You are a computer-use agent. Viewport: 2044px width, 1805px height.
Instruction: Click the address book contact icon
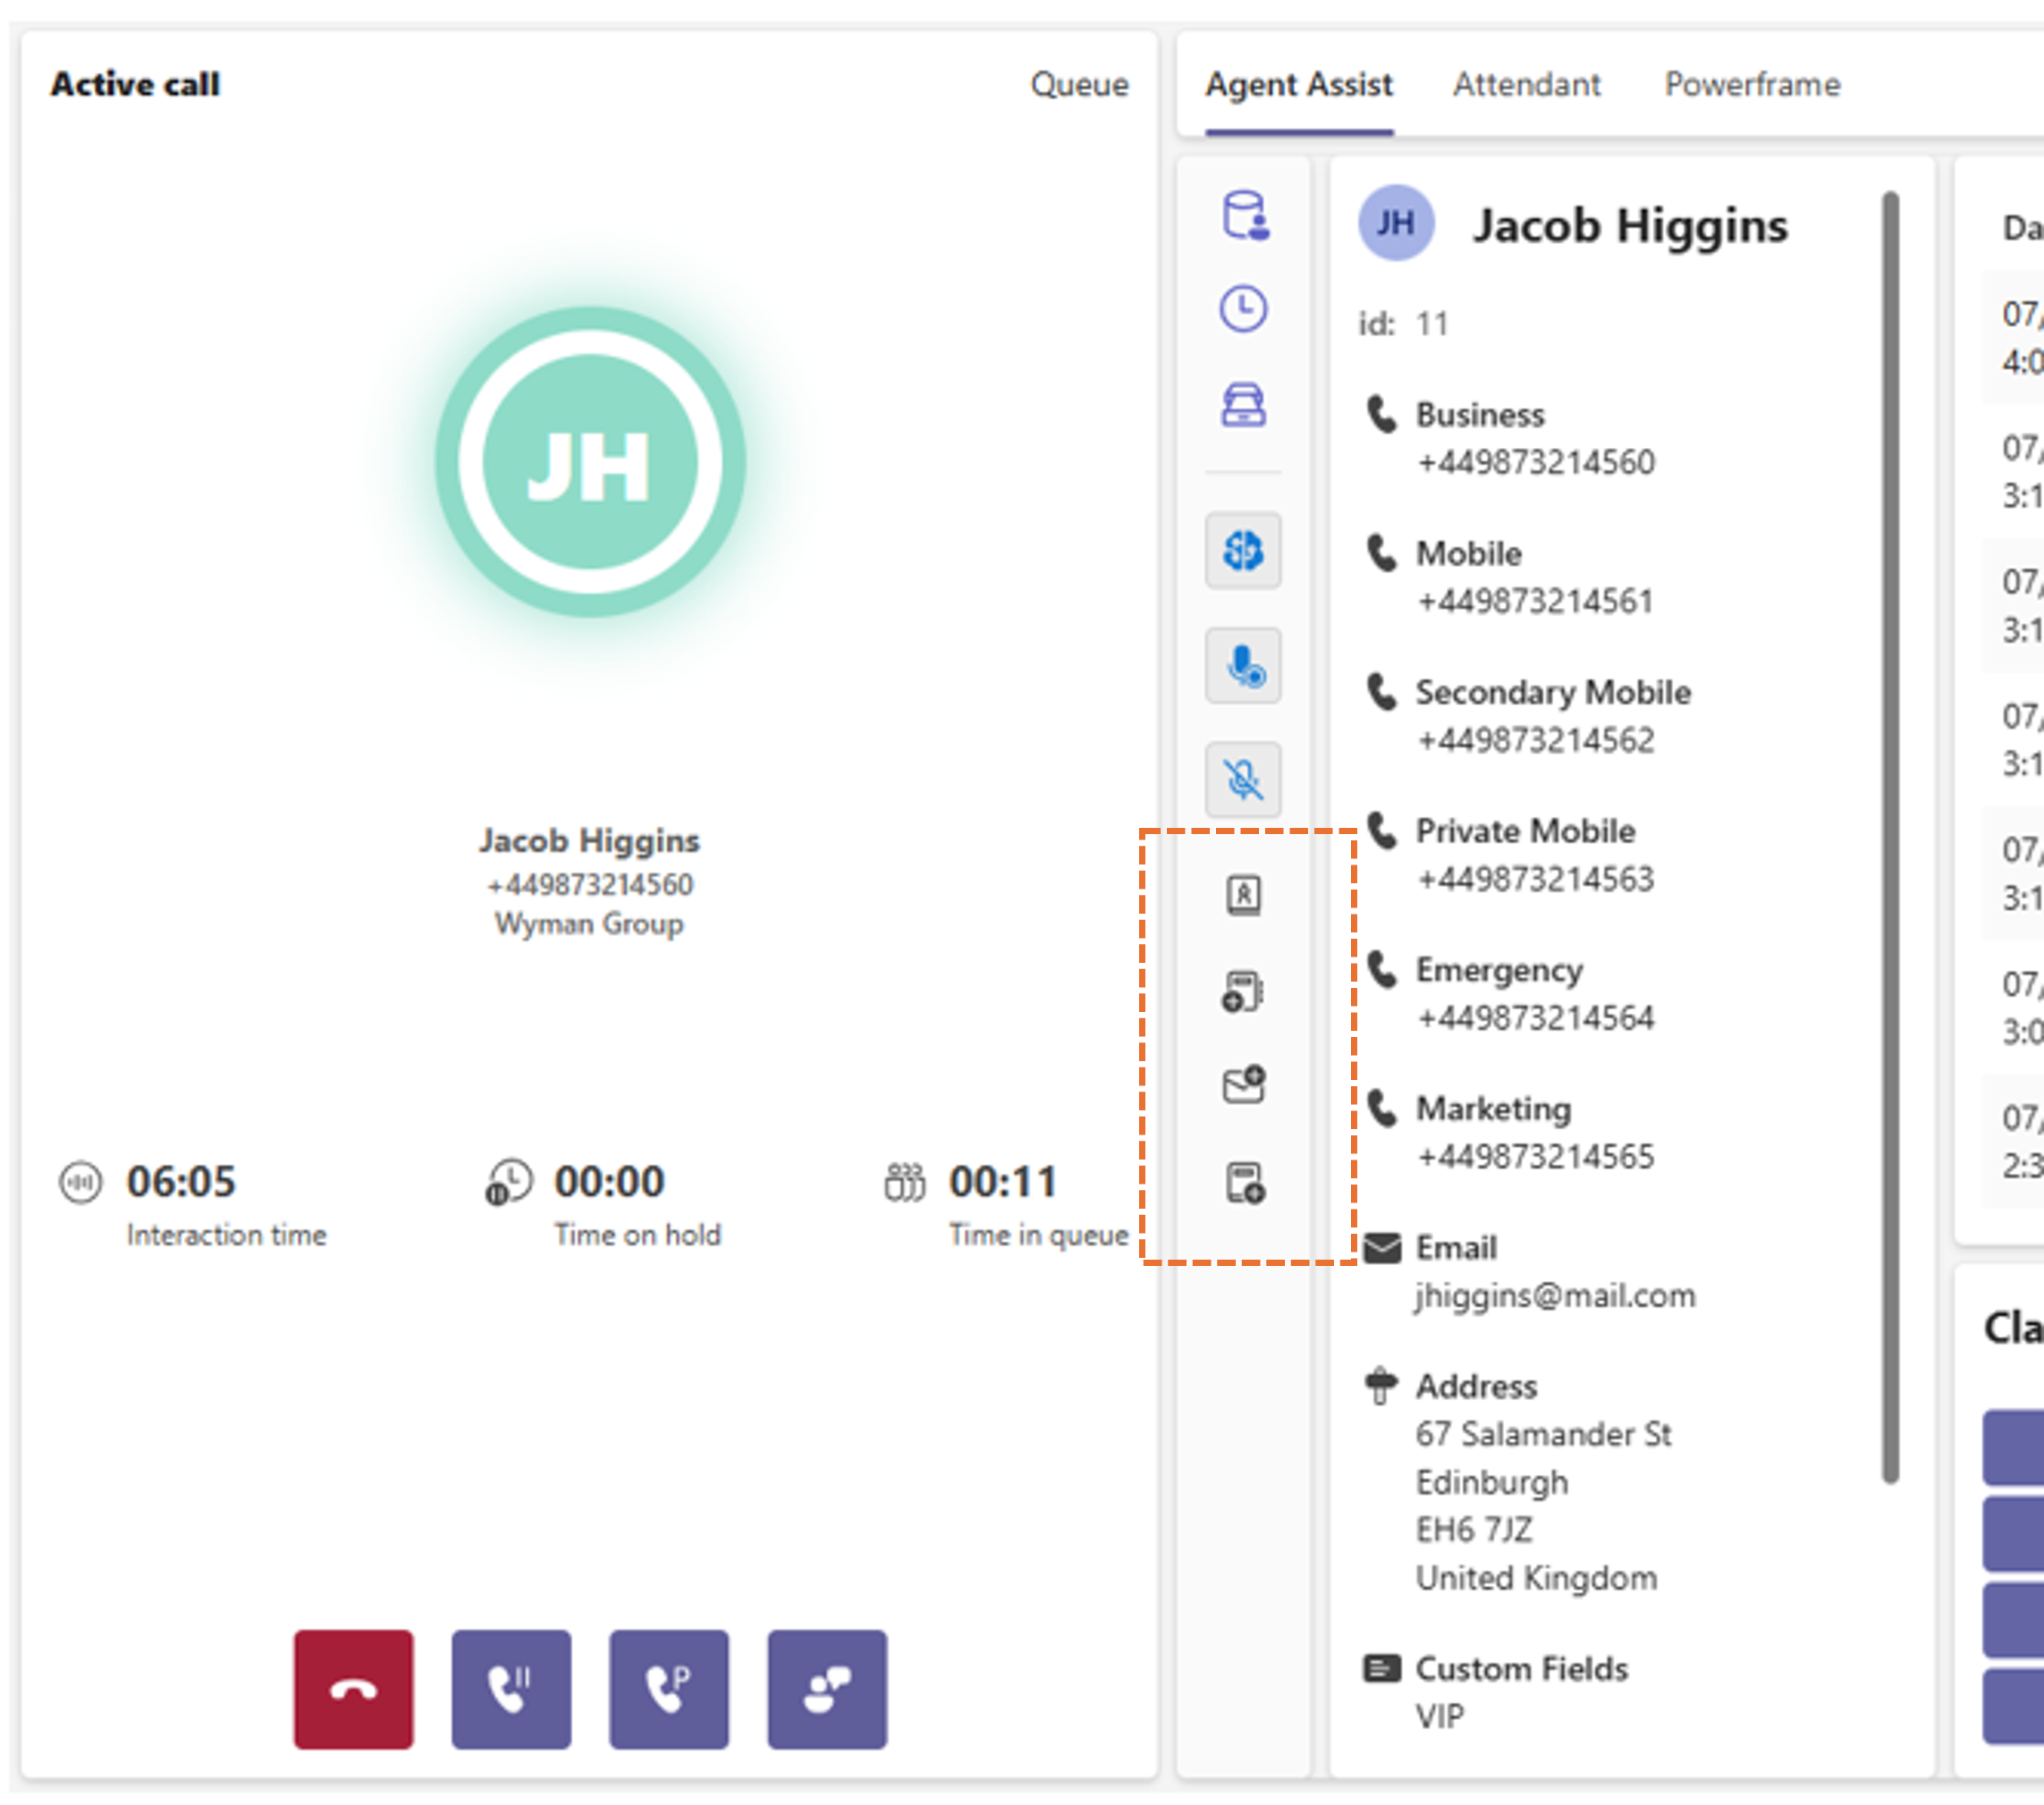pyautogui.click(x=1243, y=894)
